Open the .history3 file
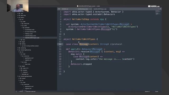Screen dimensions: 169x95 click(25, 72)
